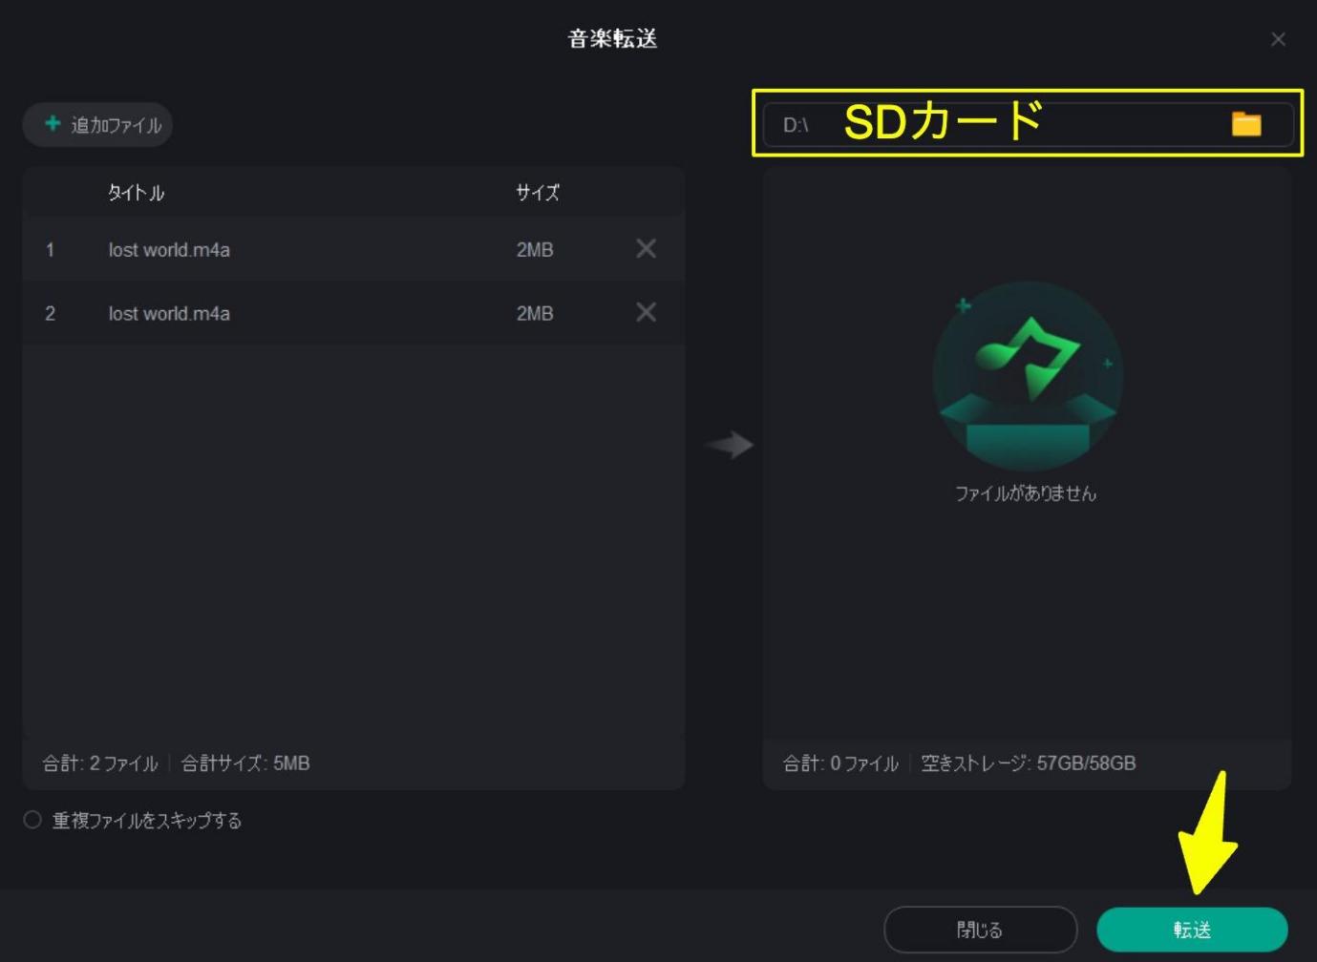This screenshot has width=1317, height=962.
Task: Close the 音楽転送 dialog with X
Action: coord(1278,39)
